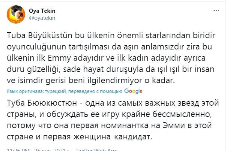This screenshot has width=227, height=151.
Task: Click the '25 янв. 2021 г.' date
Action: pos(51,149)
